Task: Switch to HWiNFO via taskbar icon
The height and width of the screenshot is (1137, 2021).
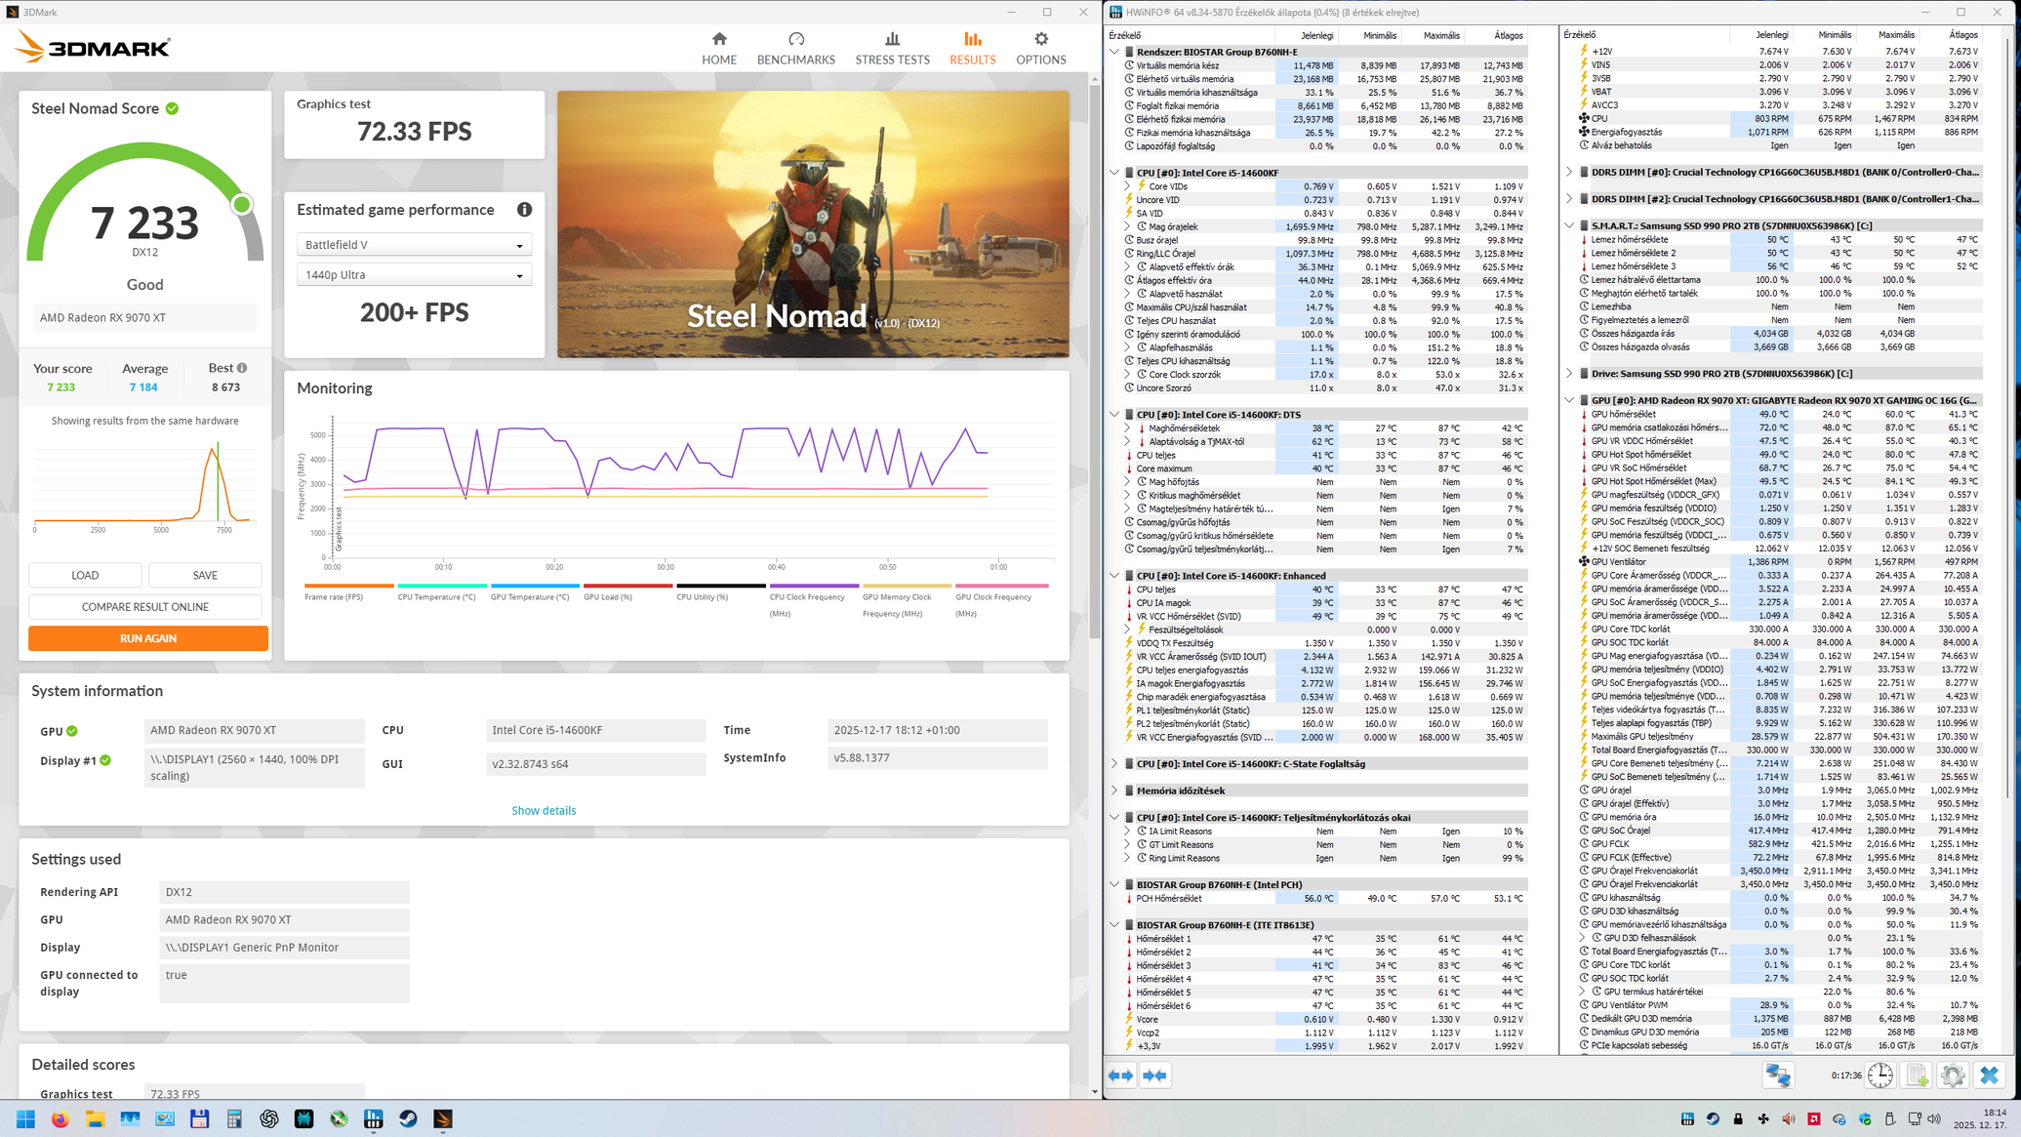Action: pyautogui.click(x=374, y=1118)
